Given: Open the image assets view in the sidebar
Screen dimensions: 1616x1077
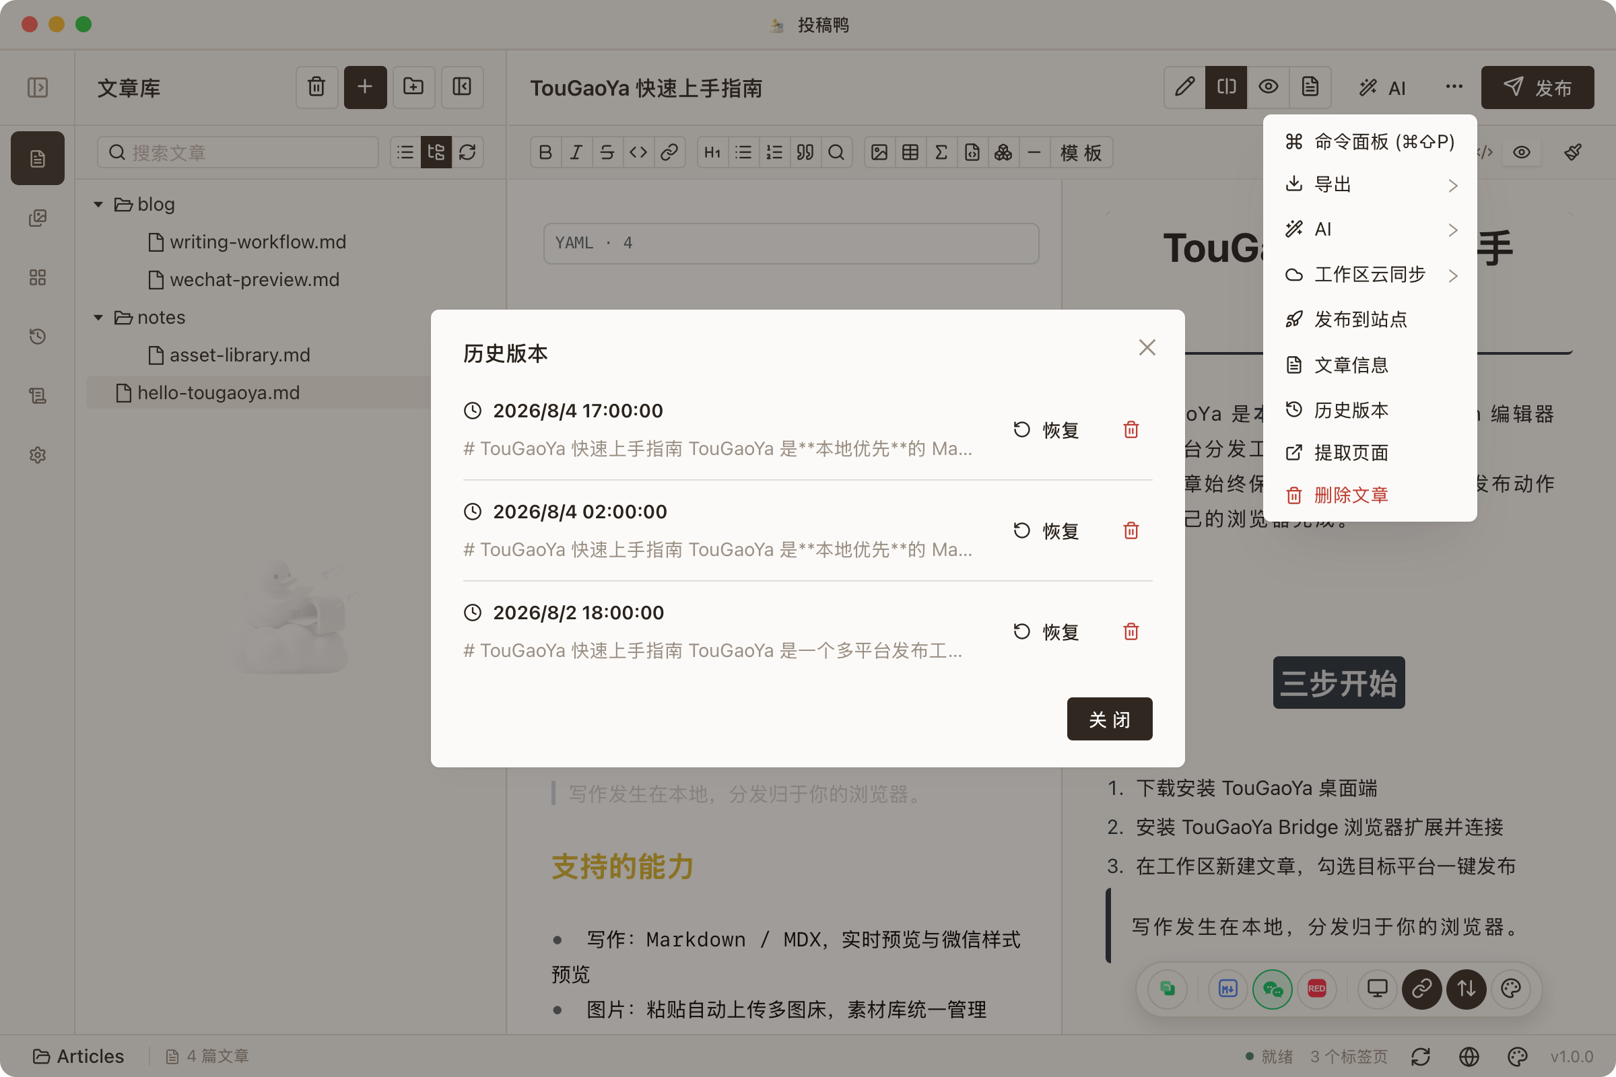Looking at the screenshot, I should point(37,217).
